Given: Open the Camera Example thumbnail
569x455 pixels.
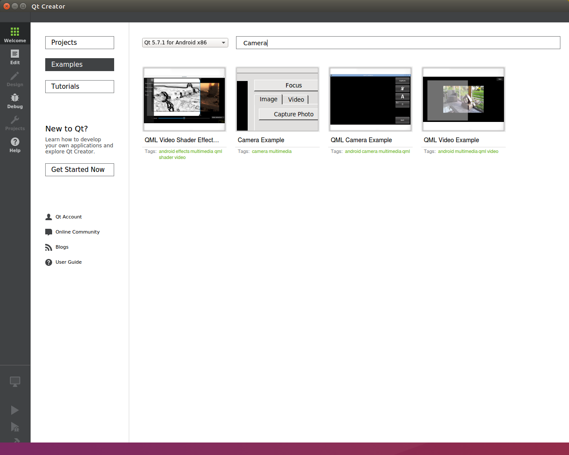Looking at the screenshot, I should pyautogui.click(x=277, y=99).
